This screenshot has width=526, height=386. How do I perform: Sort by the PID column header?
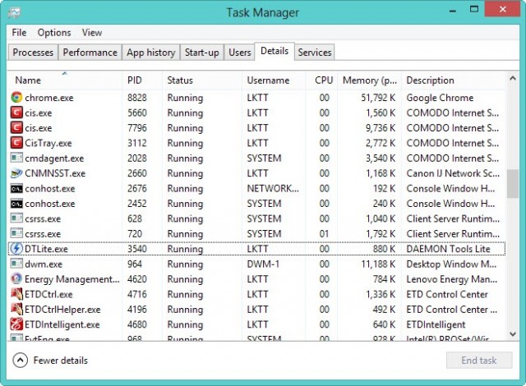point(142,80)
